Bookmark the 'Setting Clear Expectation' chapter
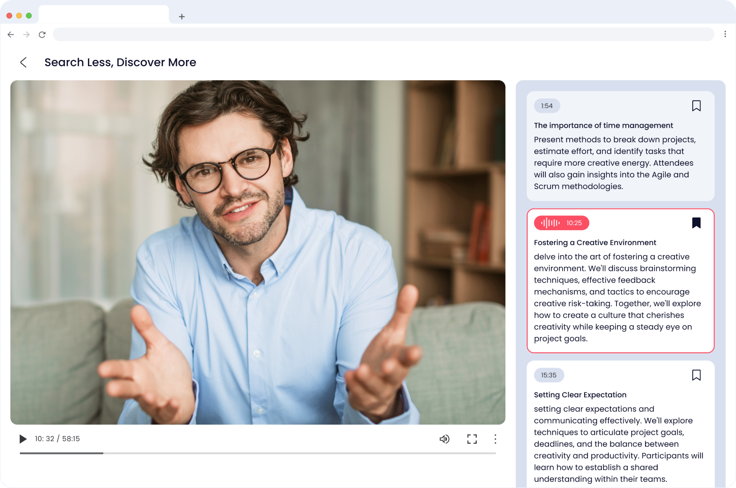The width and height of the screenshot is (736, 488). pyautogui.click(x=696, y=375)
